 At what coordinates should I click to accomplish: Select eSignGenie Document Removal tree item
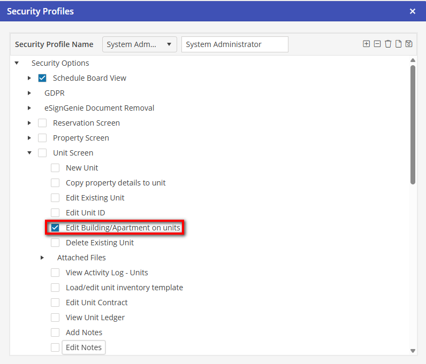click(x=99, y=108)
